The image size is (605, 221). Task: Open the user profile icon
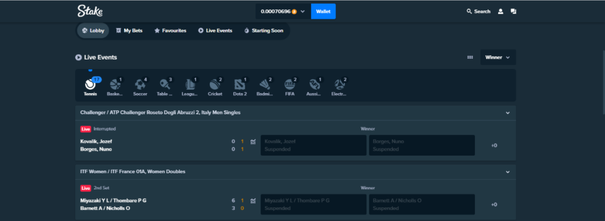[500, 12]
